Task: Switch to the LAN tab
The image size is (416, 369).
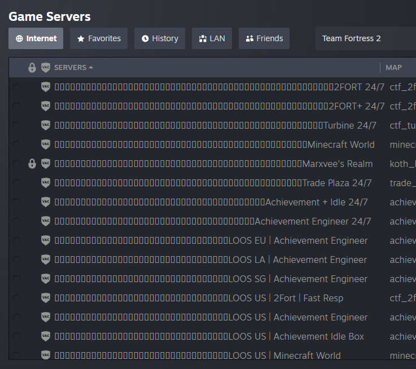Action: click(x=212, y=38)
